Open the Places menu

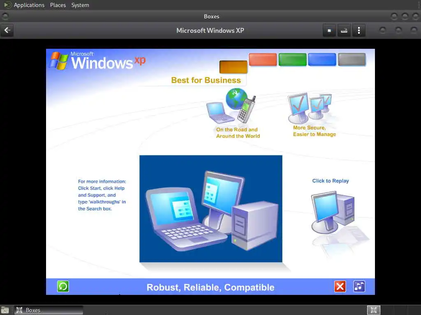(x=58, y=5)
